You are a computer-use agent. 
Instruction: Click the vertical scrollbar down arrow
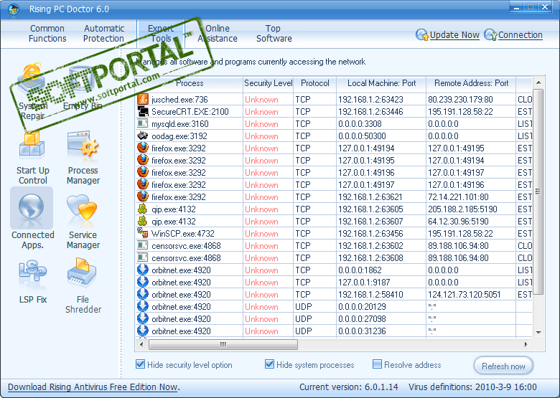click(538, 332)
